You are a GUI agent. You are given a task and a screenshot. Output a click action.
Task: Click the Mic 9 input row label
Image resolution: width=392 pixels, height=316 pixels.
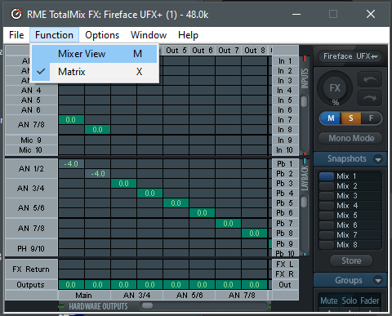31,140
